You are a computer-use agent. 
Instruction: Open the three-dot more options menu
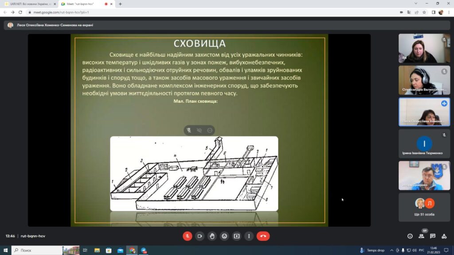[249, 236]
